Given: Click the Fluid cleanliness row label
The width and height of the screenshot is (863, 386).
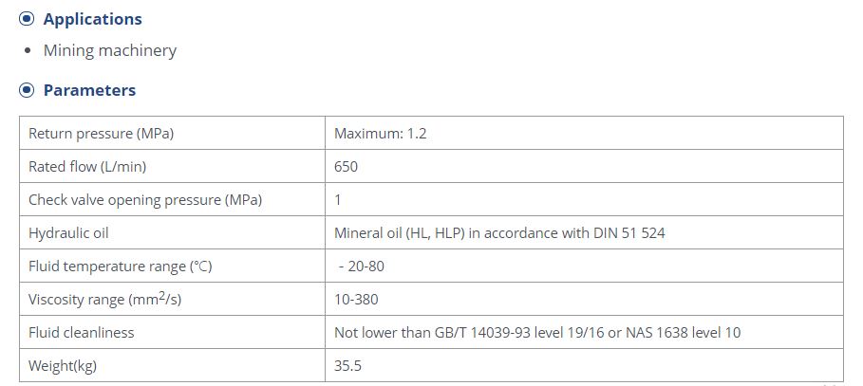Looking at the screenshot, I should (x=82, y=332).
